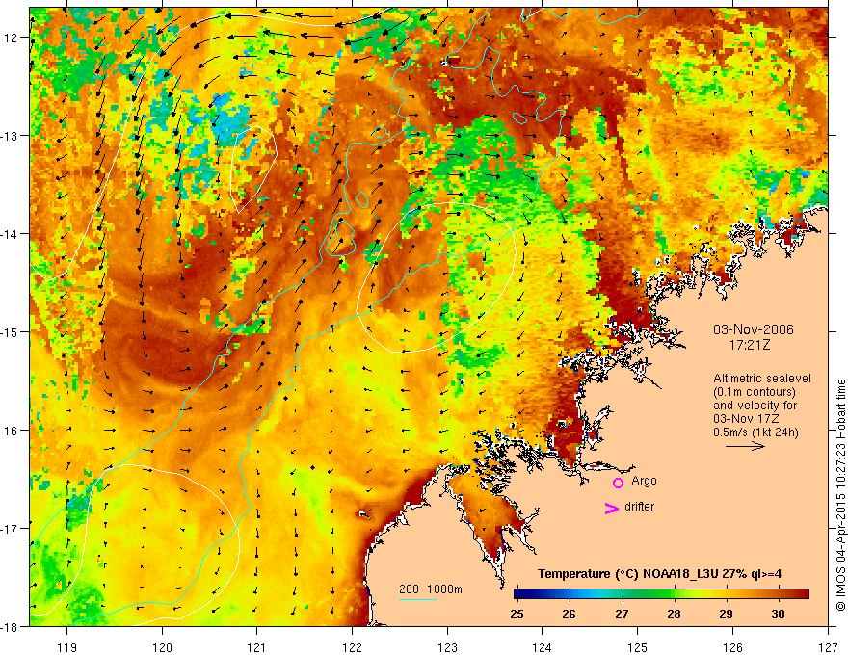Click the IMOS copyright text on the right edge

point(840,497)
